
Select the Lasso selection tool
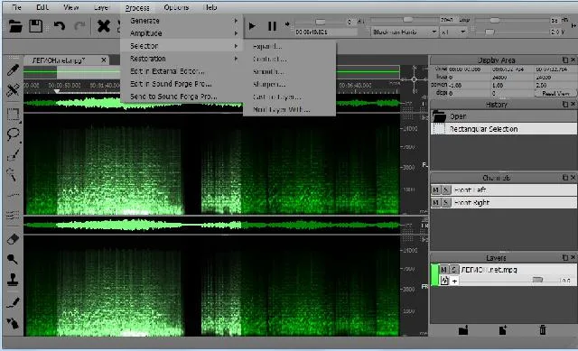13,134
